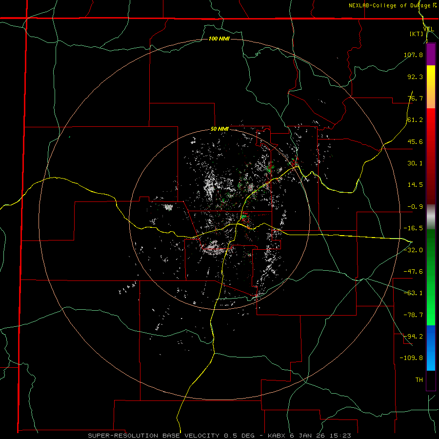Click the 50 NMI range ring label
This screenshot has width=439, height=439.
point(219,129)
